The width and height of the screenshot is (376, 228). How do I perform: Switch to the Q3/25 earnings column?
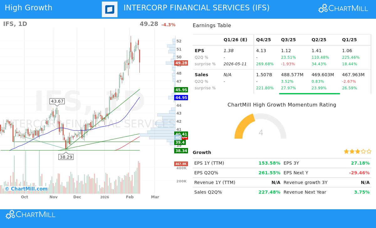click(288, 40)
